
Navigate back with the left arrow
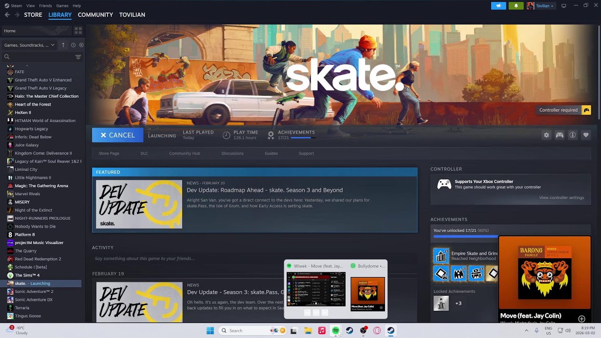7,15
